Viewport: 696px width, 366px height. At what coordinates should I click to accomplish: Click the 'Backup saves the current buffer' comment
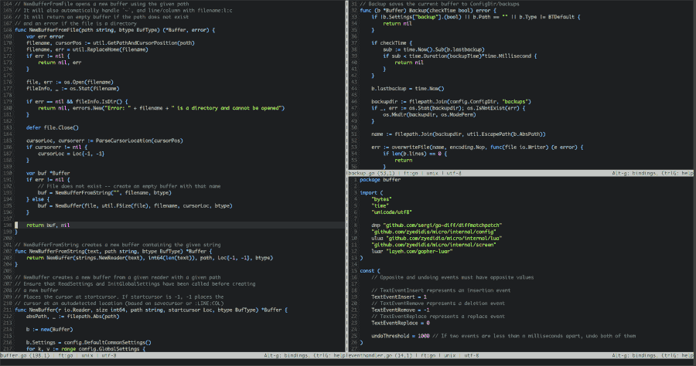[439, 4]
